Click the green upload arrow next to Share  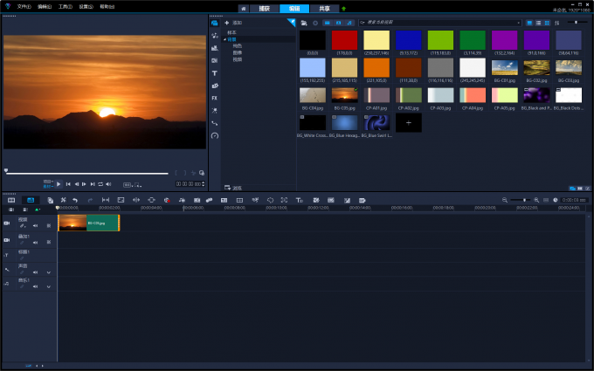344,9
